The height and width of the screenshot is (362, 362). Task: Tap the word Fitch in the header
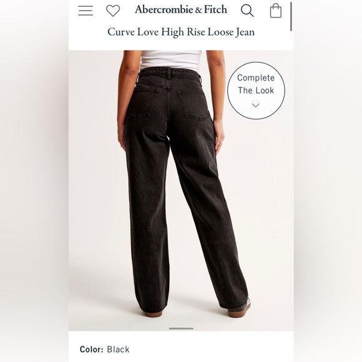pyautogui.click(x=215, y=10)
